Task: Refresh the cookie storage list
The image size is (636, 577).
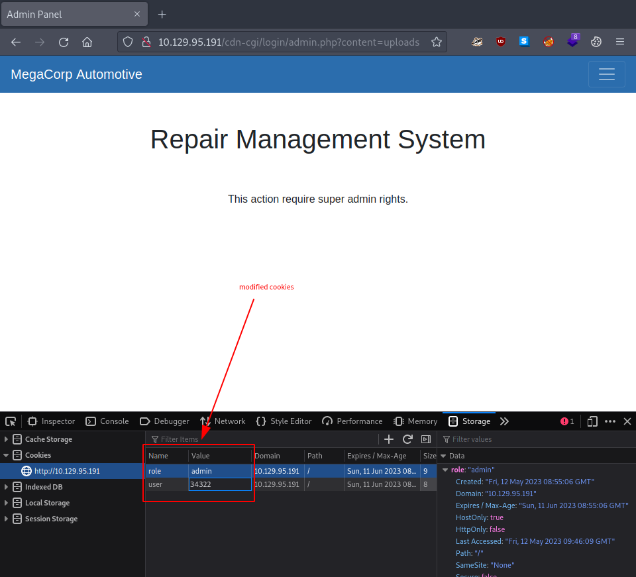Action: pos(407,439)
